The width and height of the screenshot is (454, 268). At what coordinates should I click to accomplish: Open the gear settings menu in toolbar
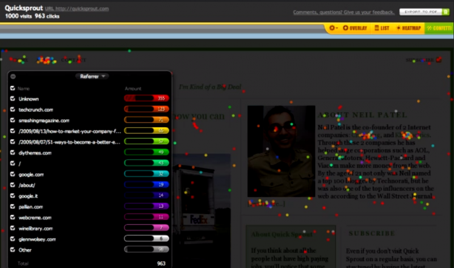(333, 28)
